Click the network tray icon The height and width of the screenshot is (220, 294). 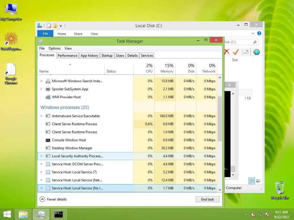pyautogui.click(x=260, y=215)
